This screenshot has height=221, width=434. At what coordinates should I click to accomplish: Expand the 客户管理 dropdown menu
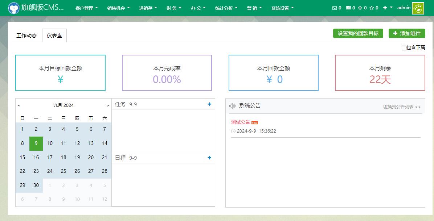pos(87,8)
